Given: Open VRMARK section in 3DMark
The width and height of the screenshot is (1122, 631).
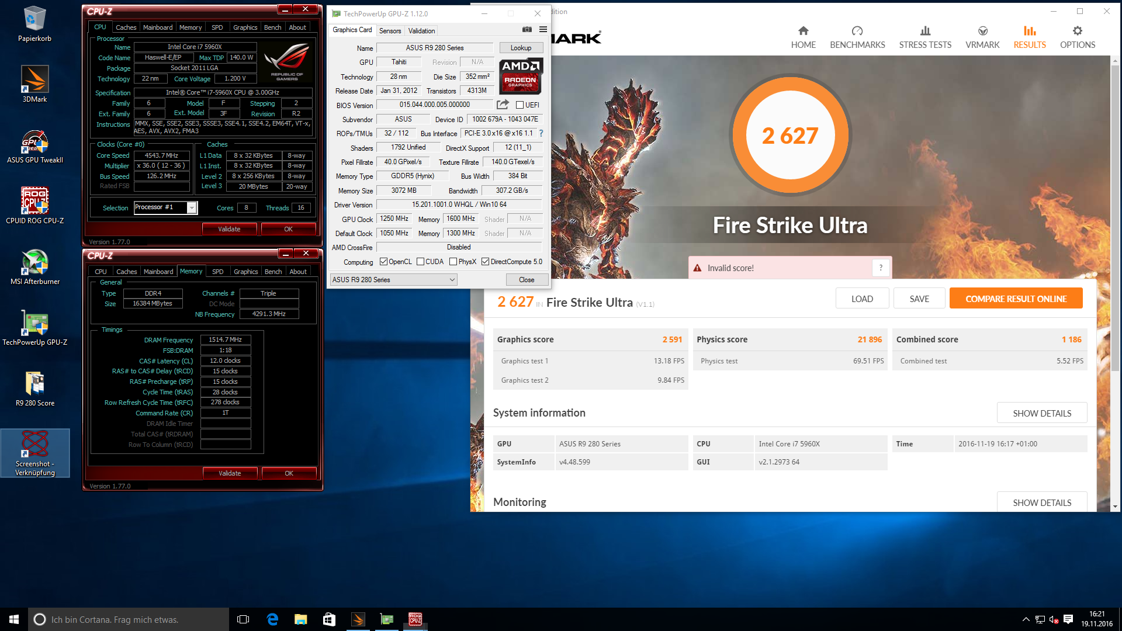Looking at the screenshot, I should pos(982,37).
